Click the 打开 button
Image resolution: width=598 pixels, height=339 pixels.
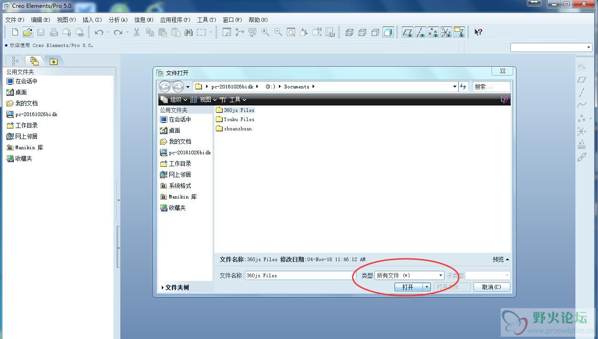409,287
